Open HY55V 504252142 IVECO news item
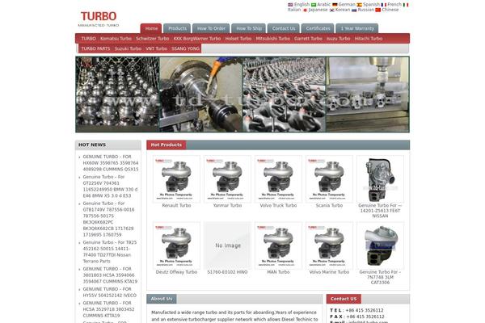 pos(109,292)
